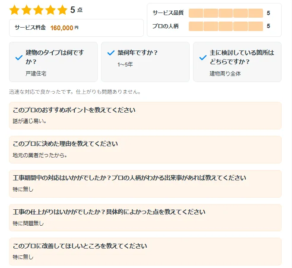This screenshot has height=268, width=292.
Task: Select the 1〜5年 answer card
Action: coord(145,62)
